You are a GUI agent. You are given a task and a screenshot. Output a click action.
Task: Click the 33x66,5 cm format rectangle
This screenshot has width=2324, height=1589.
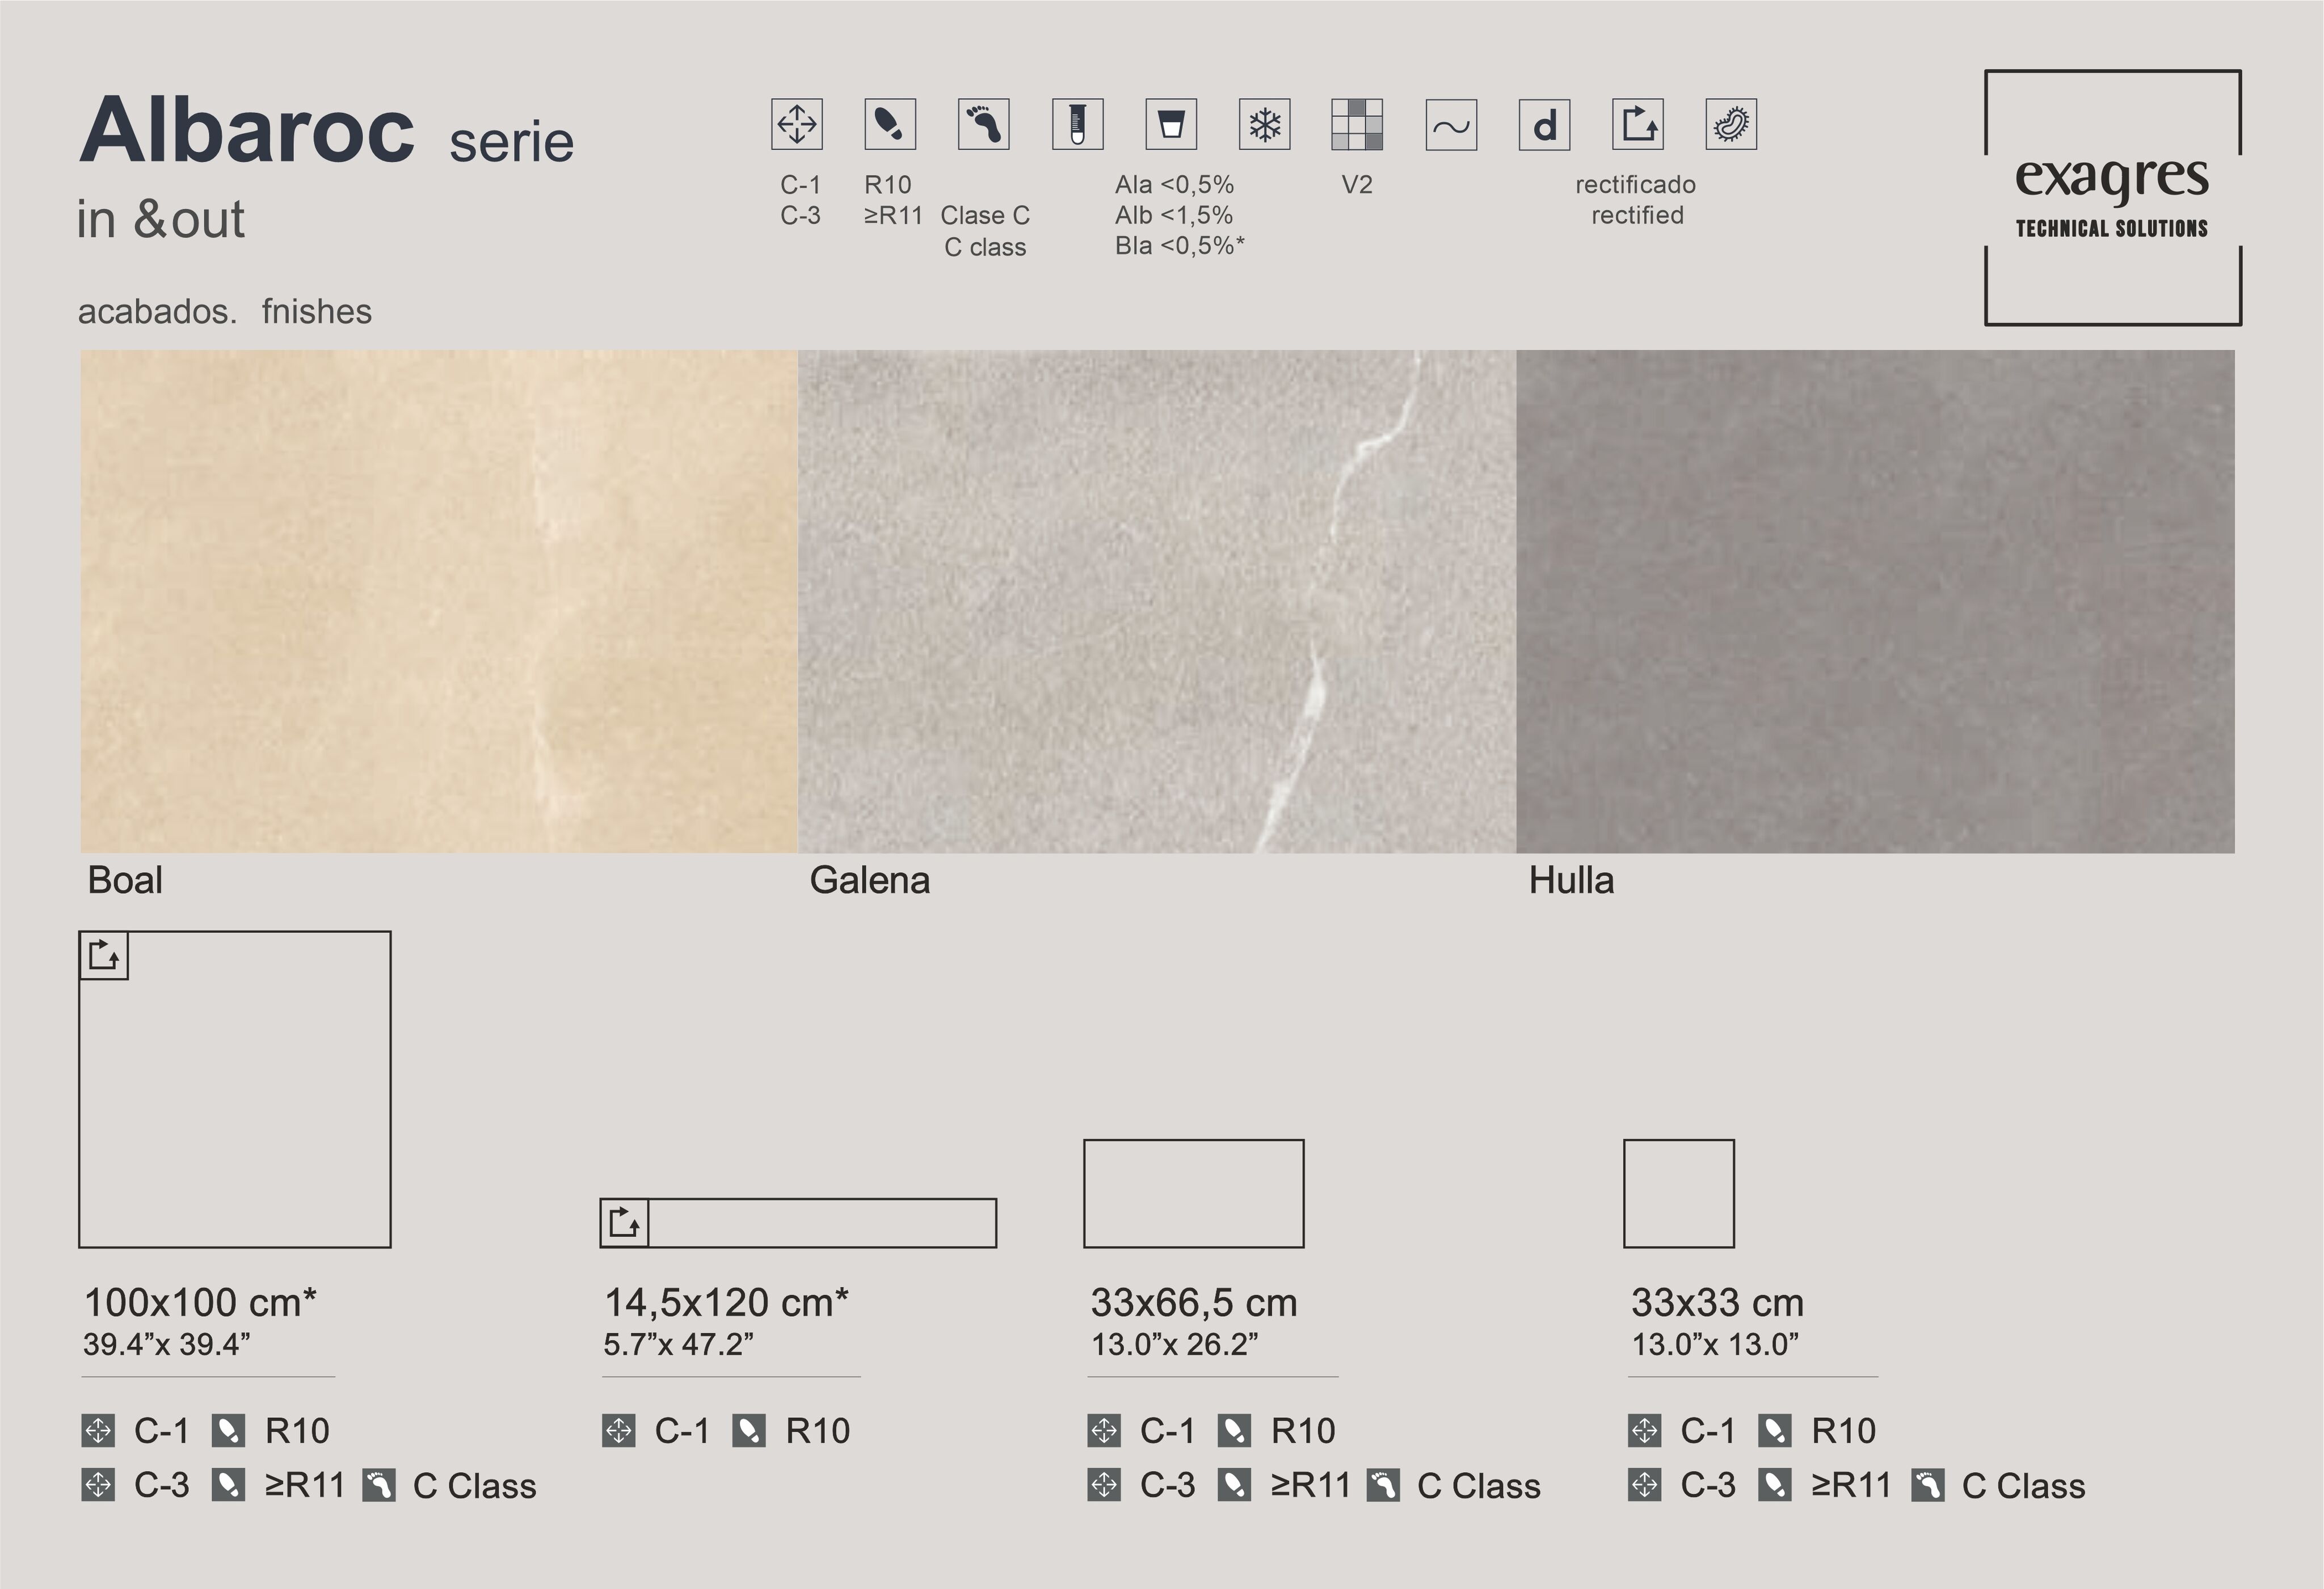[x=1193, y=1193]
